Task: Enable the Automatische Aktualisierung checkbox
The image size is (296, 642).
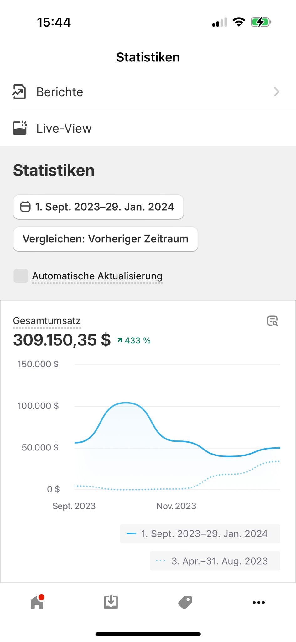Action: 21,276
